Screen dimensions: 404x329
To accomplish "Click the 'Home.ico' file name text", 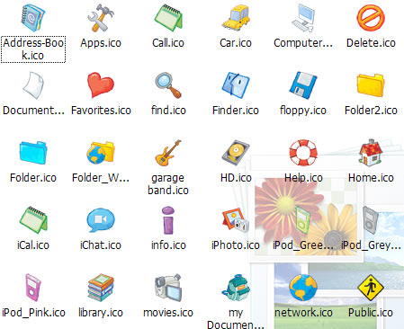I will [371, 178].
